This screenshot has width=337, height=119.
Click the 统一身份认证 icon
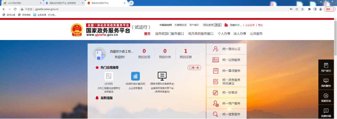click(215, 49)
